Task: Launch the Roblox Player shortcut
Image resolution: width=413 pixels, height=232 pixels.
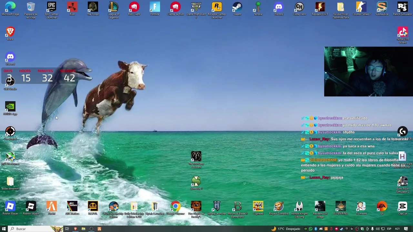Action: pyautogui.click(x=10, y=208)
